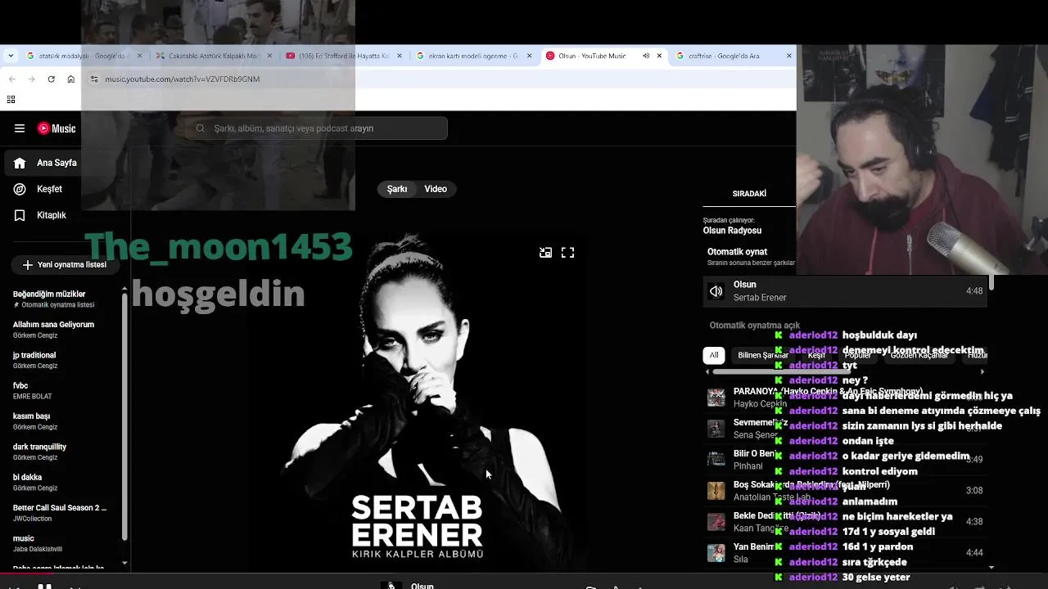Play PARANOYA thumbnail in queue

pos(716,398)
